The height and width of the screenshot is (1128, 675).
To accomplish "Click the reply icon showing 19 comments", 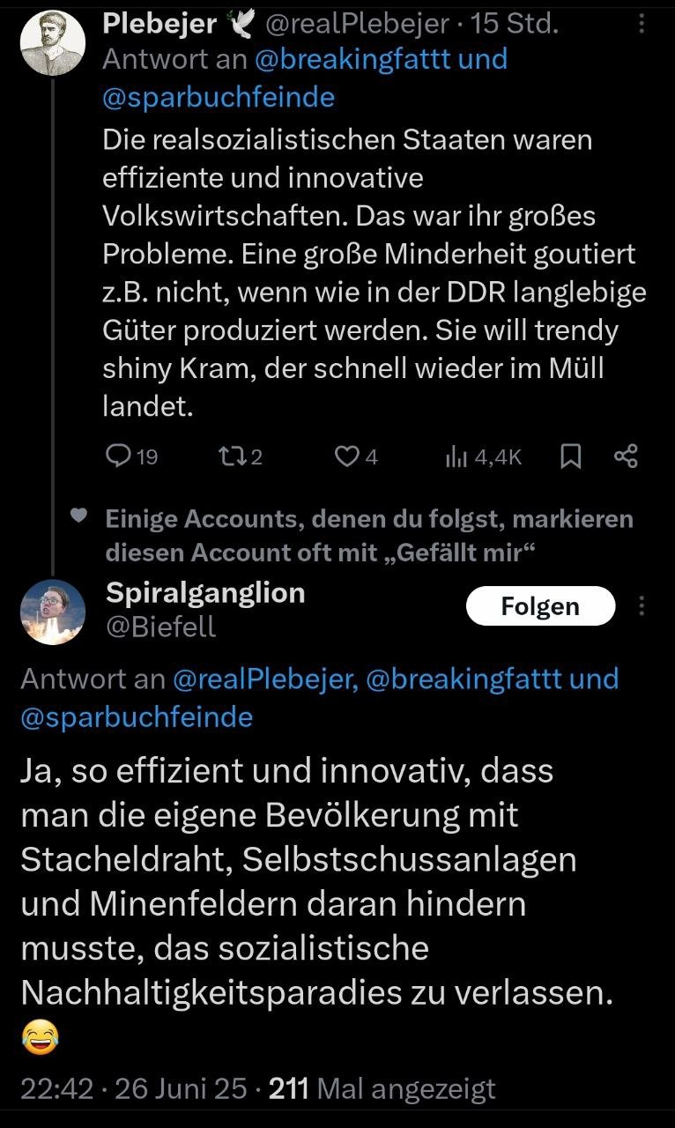I will tap(118, 456).
